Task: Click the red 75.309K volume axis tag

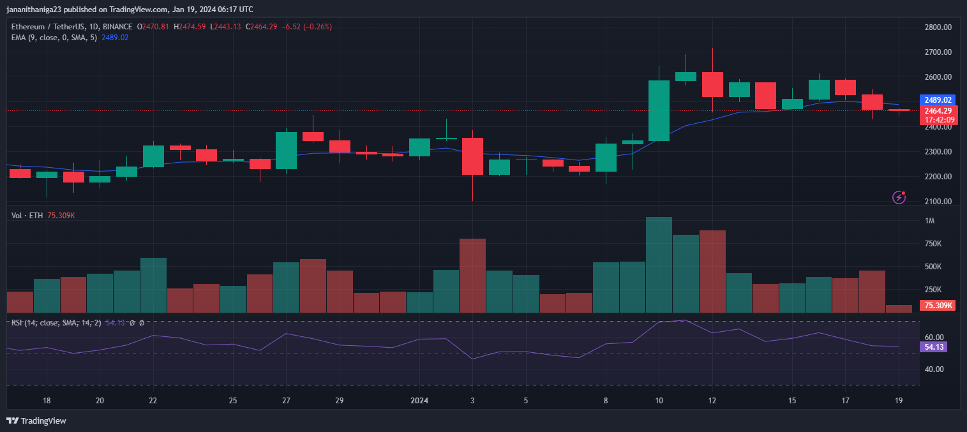Action: click(x=938, y=306)
